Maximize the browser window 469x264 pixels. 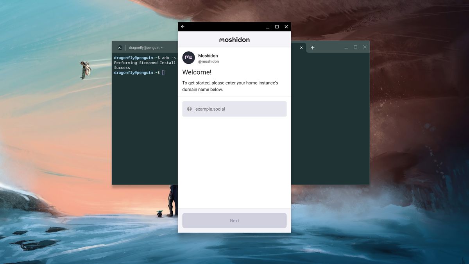[355, 46]
